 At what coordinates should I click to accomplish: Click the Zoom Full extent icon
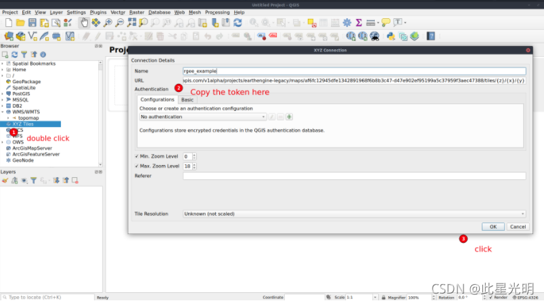[131, 23]
